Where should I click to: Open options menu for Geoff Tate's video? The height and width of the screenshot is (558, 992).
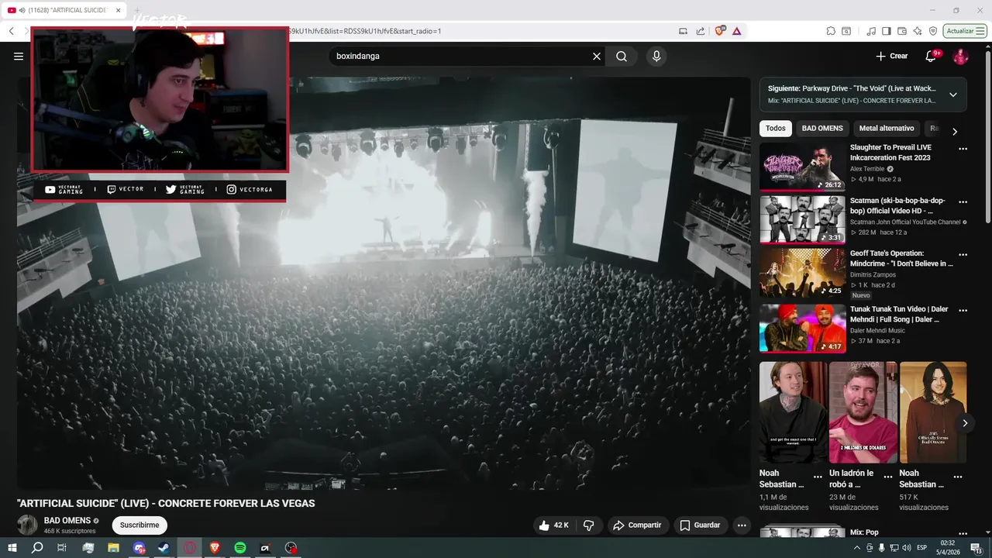(x=963, y=254)
